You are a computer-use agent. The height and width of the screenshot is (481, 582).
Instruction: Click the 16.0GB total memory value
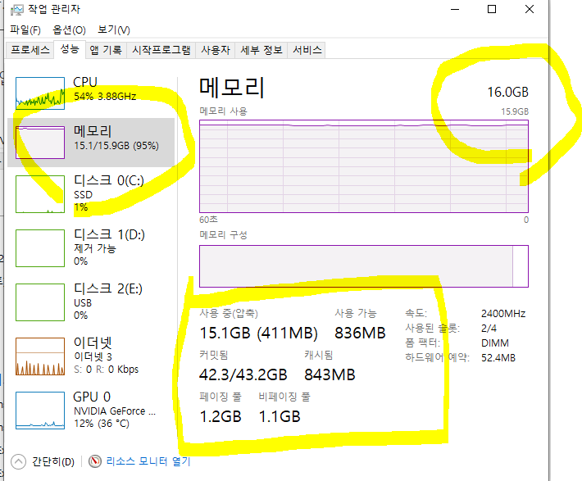coord(507,92)
